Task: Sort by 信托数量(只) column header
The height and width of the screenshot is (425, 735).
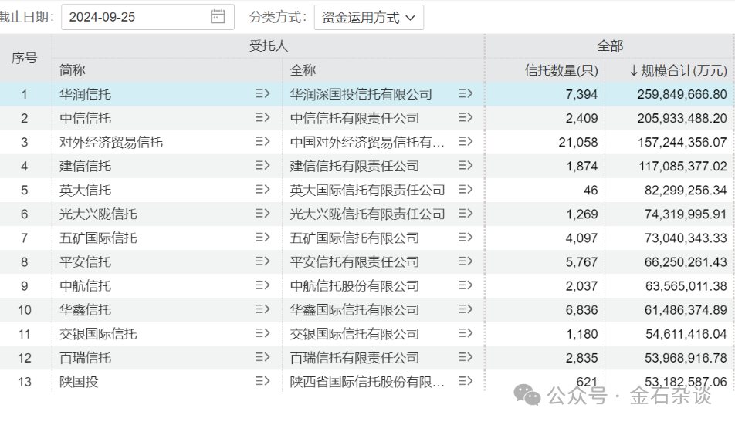Action: pos(561,70)
